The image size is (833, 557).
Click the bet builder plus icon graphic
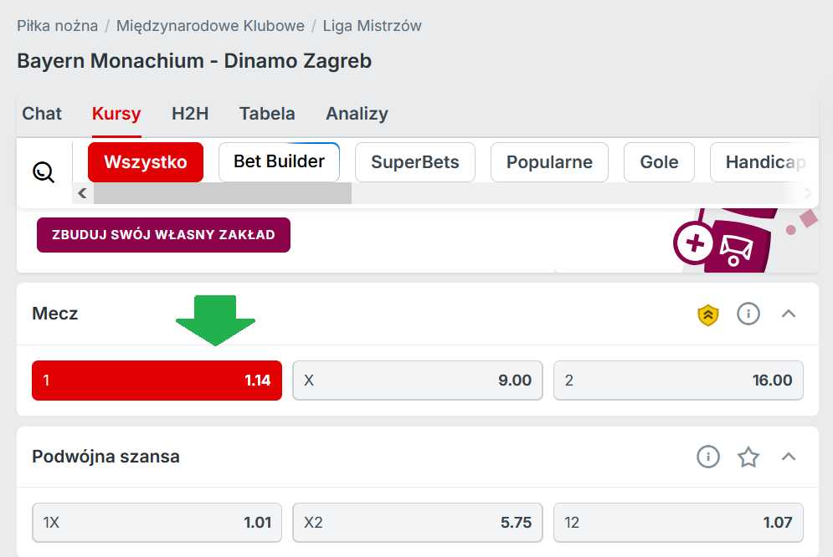(x=694, y=243)
